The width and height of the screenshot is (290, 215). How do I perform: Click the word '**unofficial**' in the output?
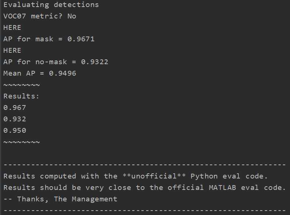pos(154,176)
